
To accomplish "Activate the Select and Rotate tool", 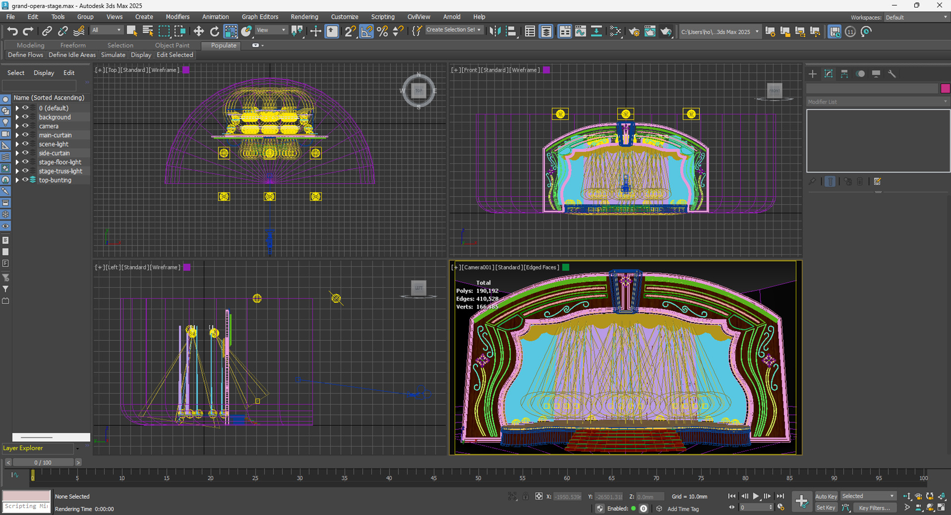I will (214, 31).
